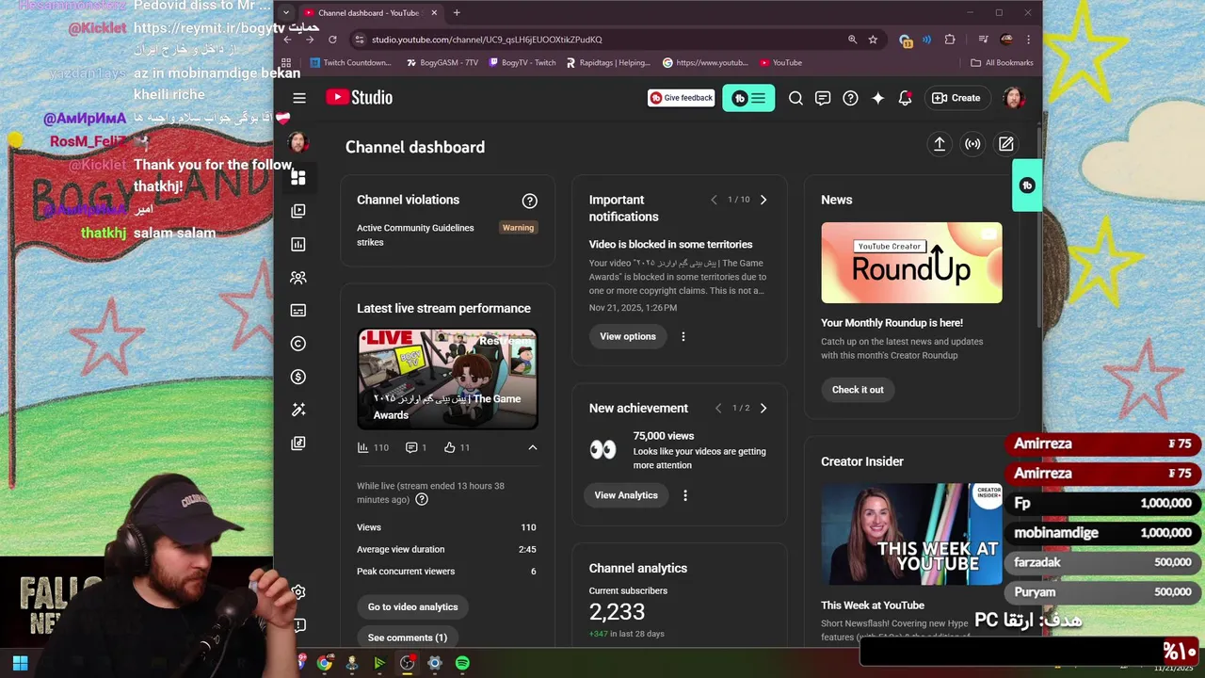Click the Give feedback button
1205x678 pixels.
681,98
